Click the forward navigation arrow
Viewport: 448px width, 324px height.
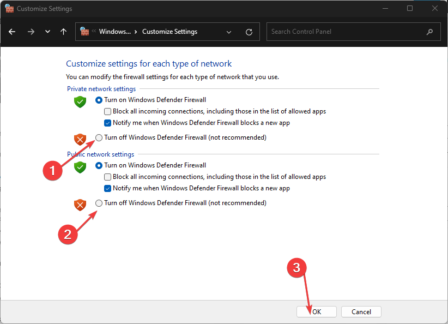(x=31, y=32)
